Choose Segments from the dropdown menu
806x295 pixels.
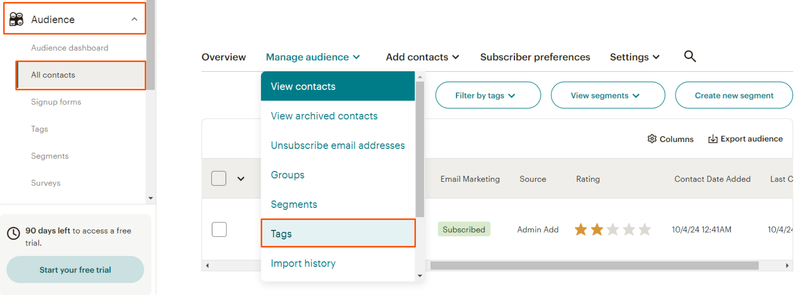[338, 204]
